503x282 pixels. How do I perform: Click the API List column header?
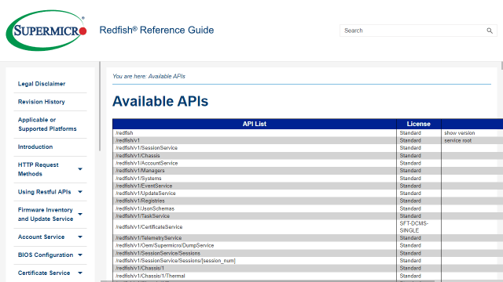point(255,124)
